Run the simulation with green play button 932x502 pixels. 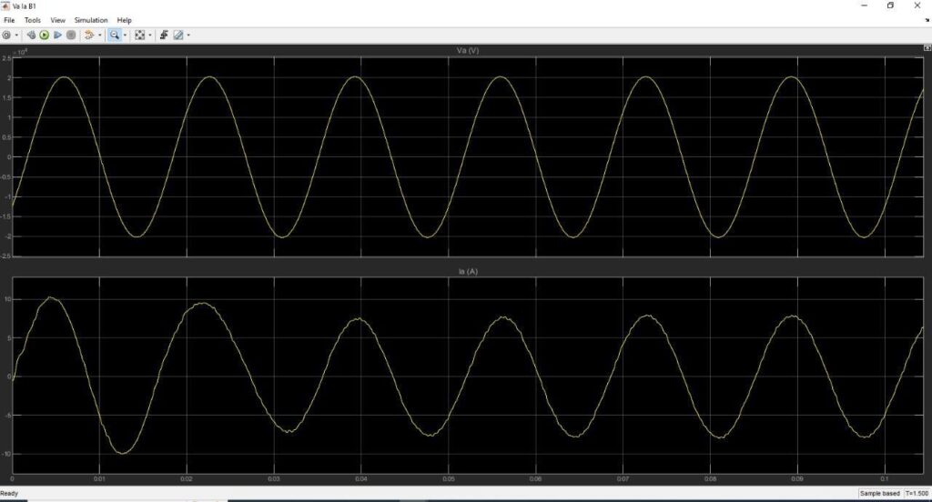pyautogui.click(x=44, y=35)
